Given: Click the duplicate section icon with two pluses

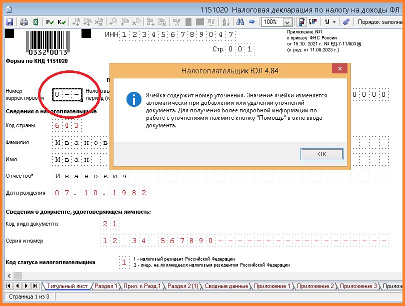Looking at the screenshot, I should coord(87,22).
